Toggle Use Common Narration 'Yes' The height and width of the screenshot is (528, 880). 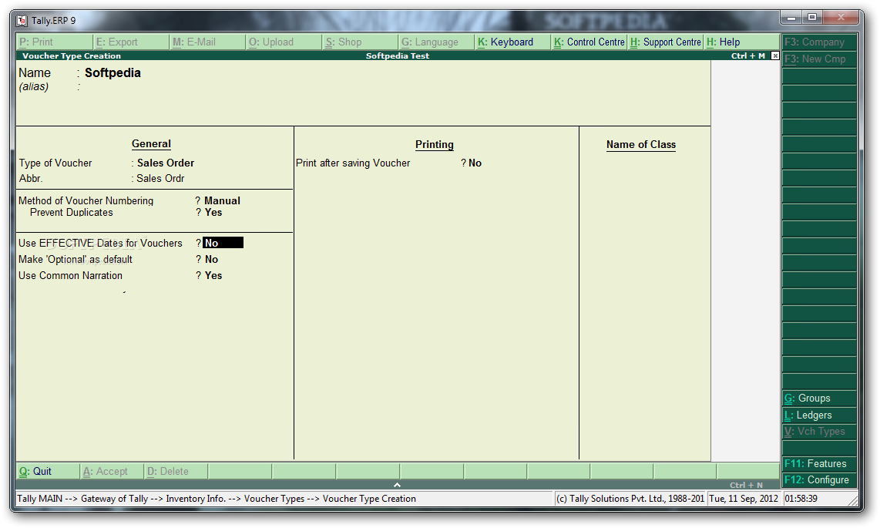213,275
